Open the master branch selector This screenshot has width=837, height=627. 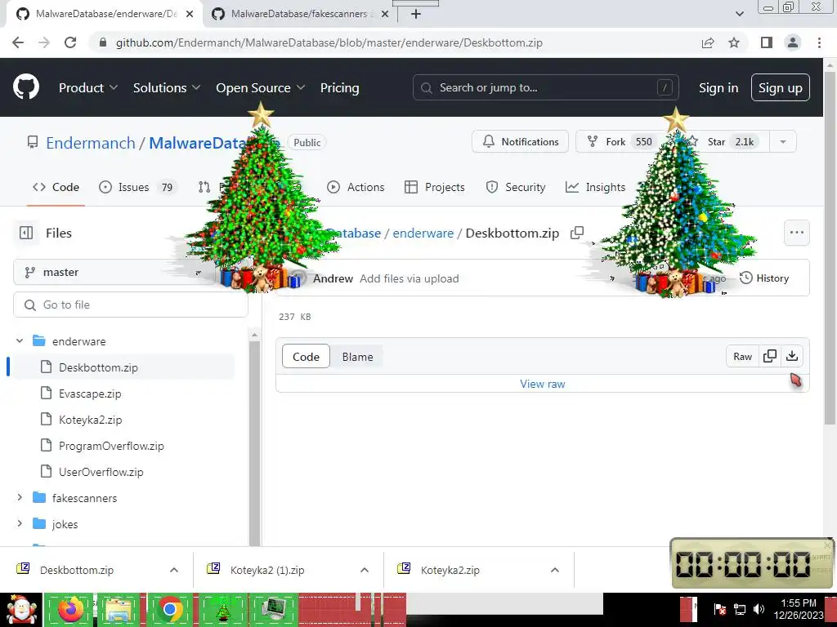[x=114, y=273]
